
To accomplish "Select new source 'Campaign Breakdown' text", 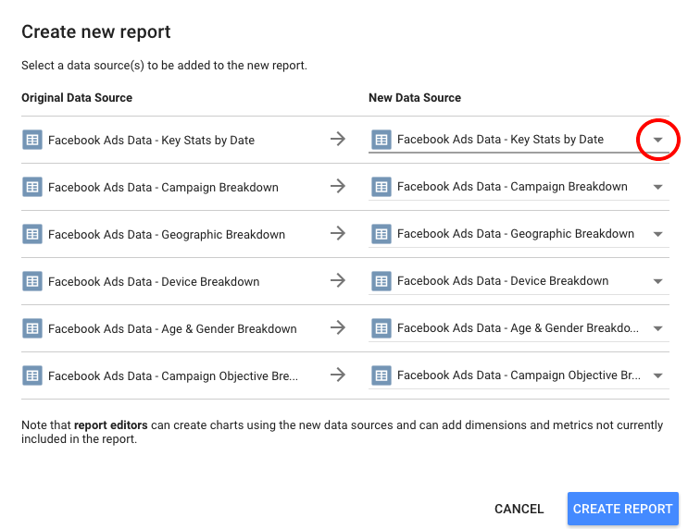I will 512,187.
